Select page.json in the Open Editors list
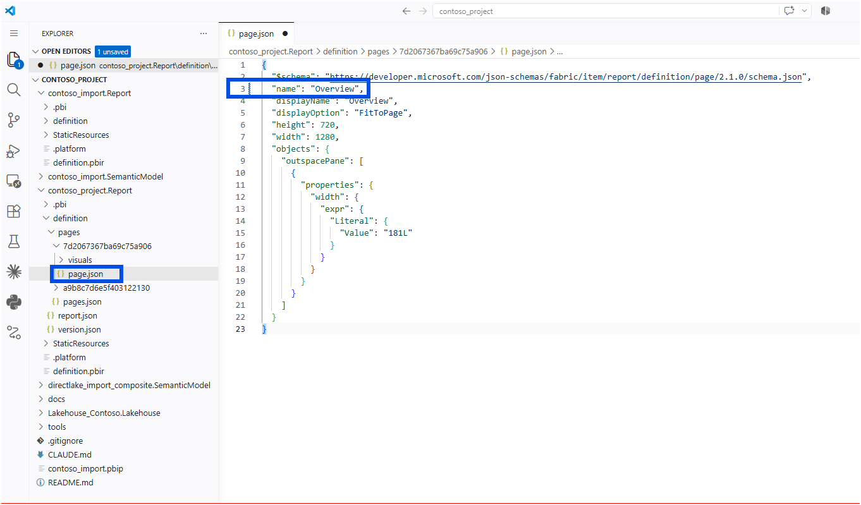 124,65
